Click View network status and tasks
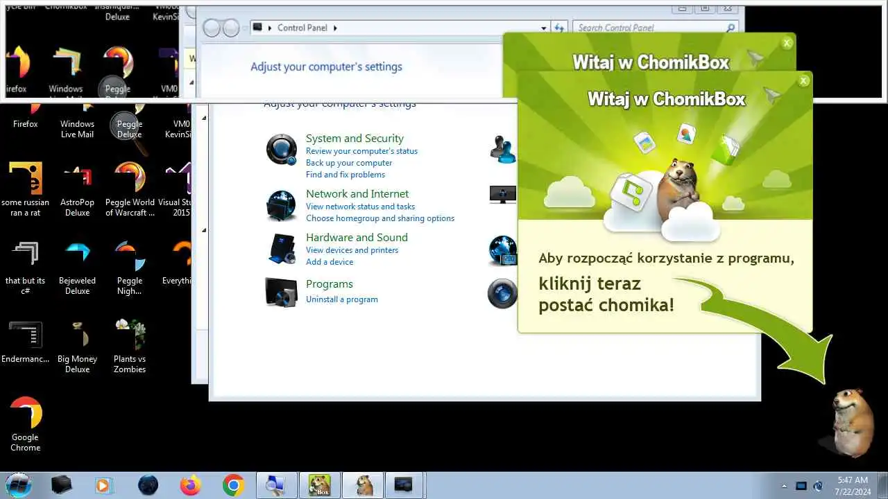Image resolution: width=888 pixels, height=499 pixels. tap(360, 207)
